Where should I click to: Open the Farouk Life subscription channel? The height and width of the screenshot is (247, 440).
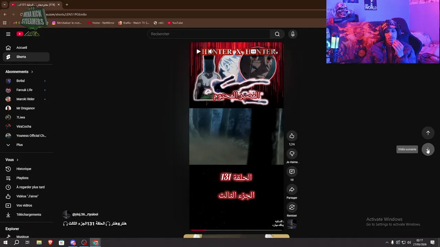[x=26, y=90]
